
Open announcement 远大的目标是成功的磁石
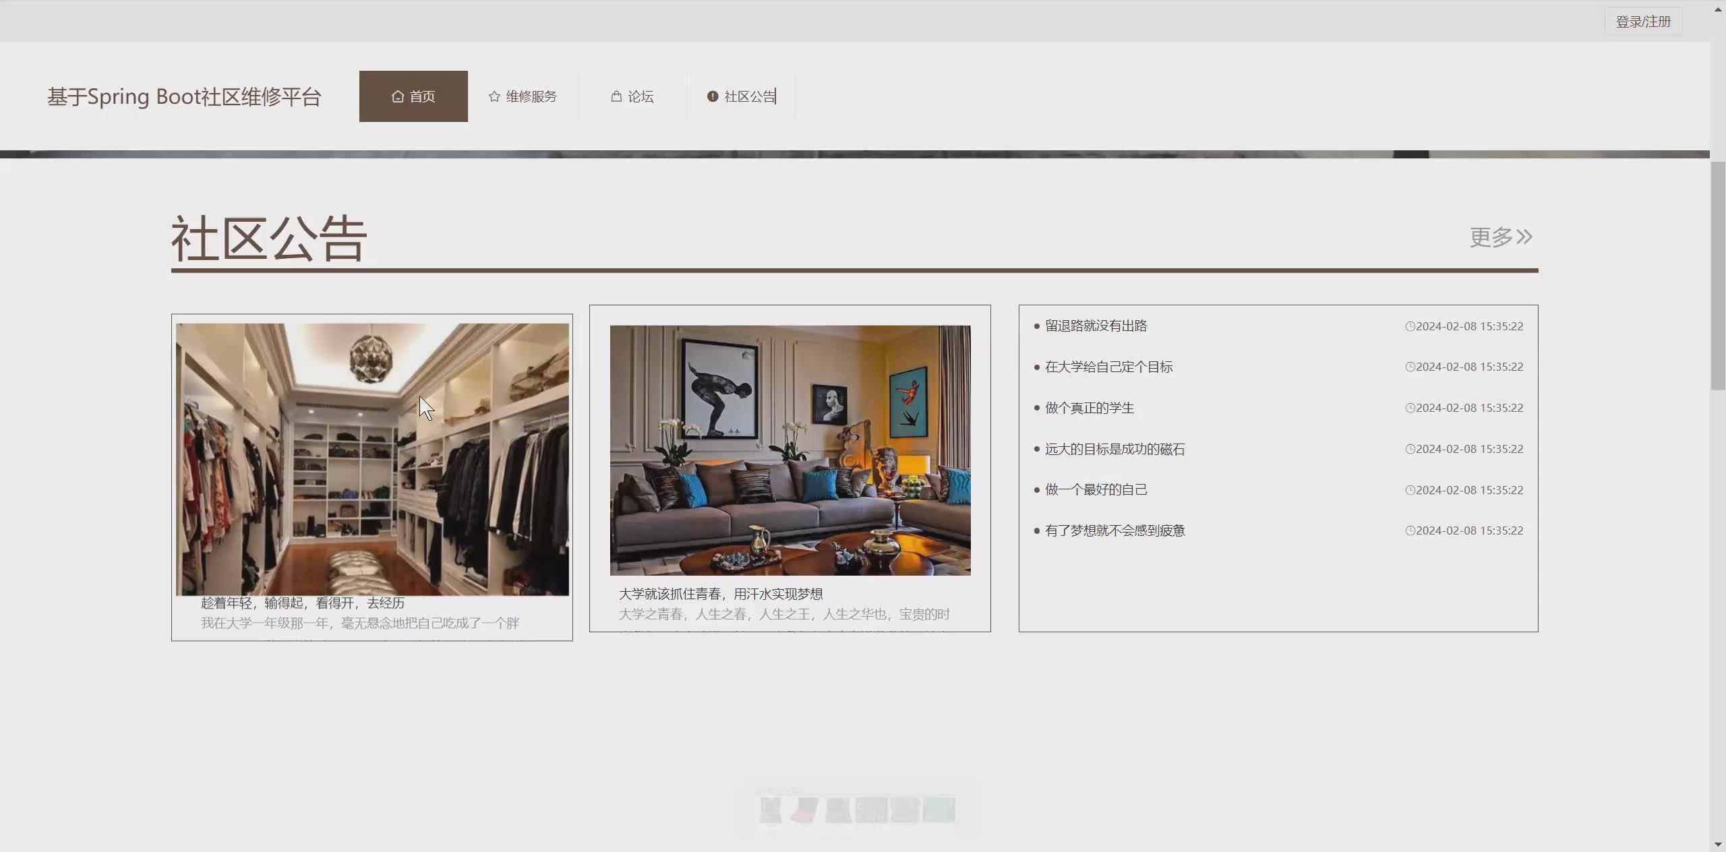pos(1114,449)
